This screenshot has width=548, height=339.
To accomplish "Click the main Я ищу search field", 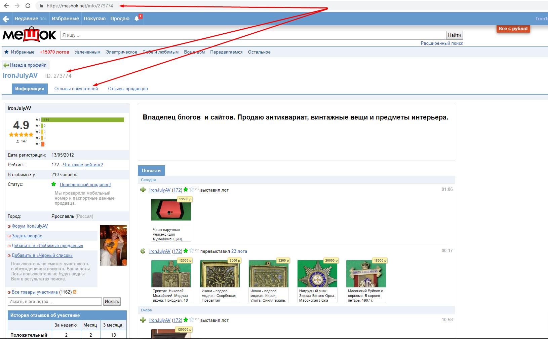I will (x=253, y=35).
